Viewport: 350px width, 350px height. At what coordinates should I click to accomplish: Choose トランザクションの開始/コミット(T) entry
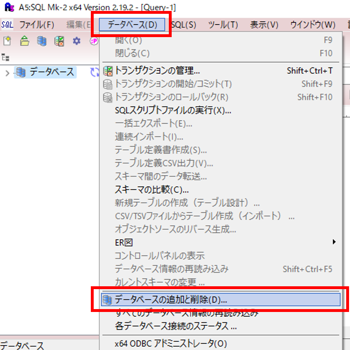tap(222, 84)
